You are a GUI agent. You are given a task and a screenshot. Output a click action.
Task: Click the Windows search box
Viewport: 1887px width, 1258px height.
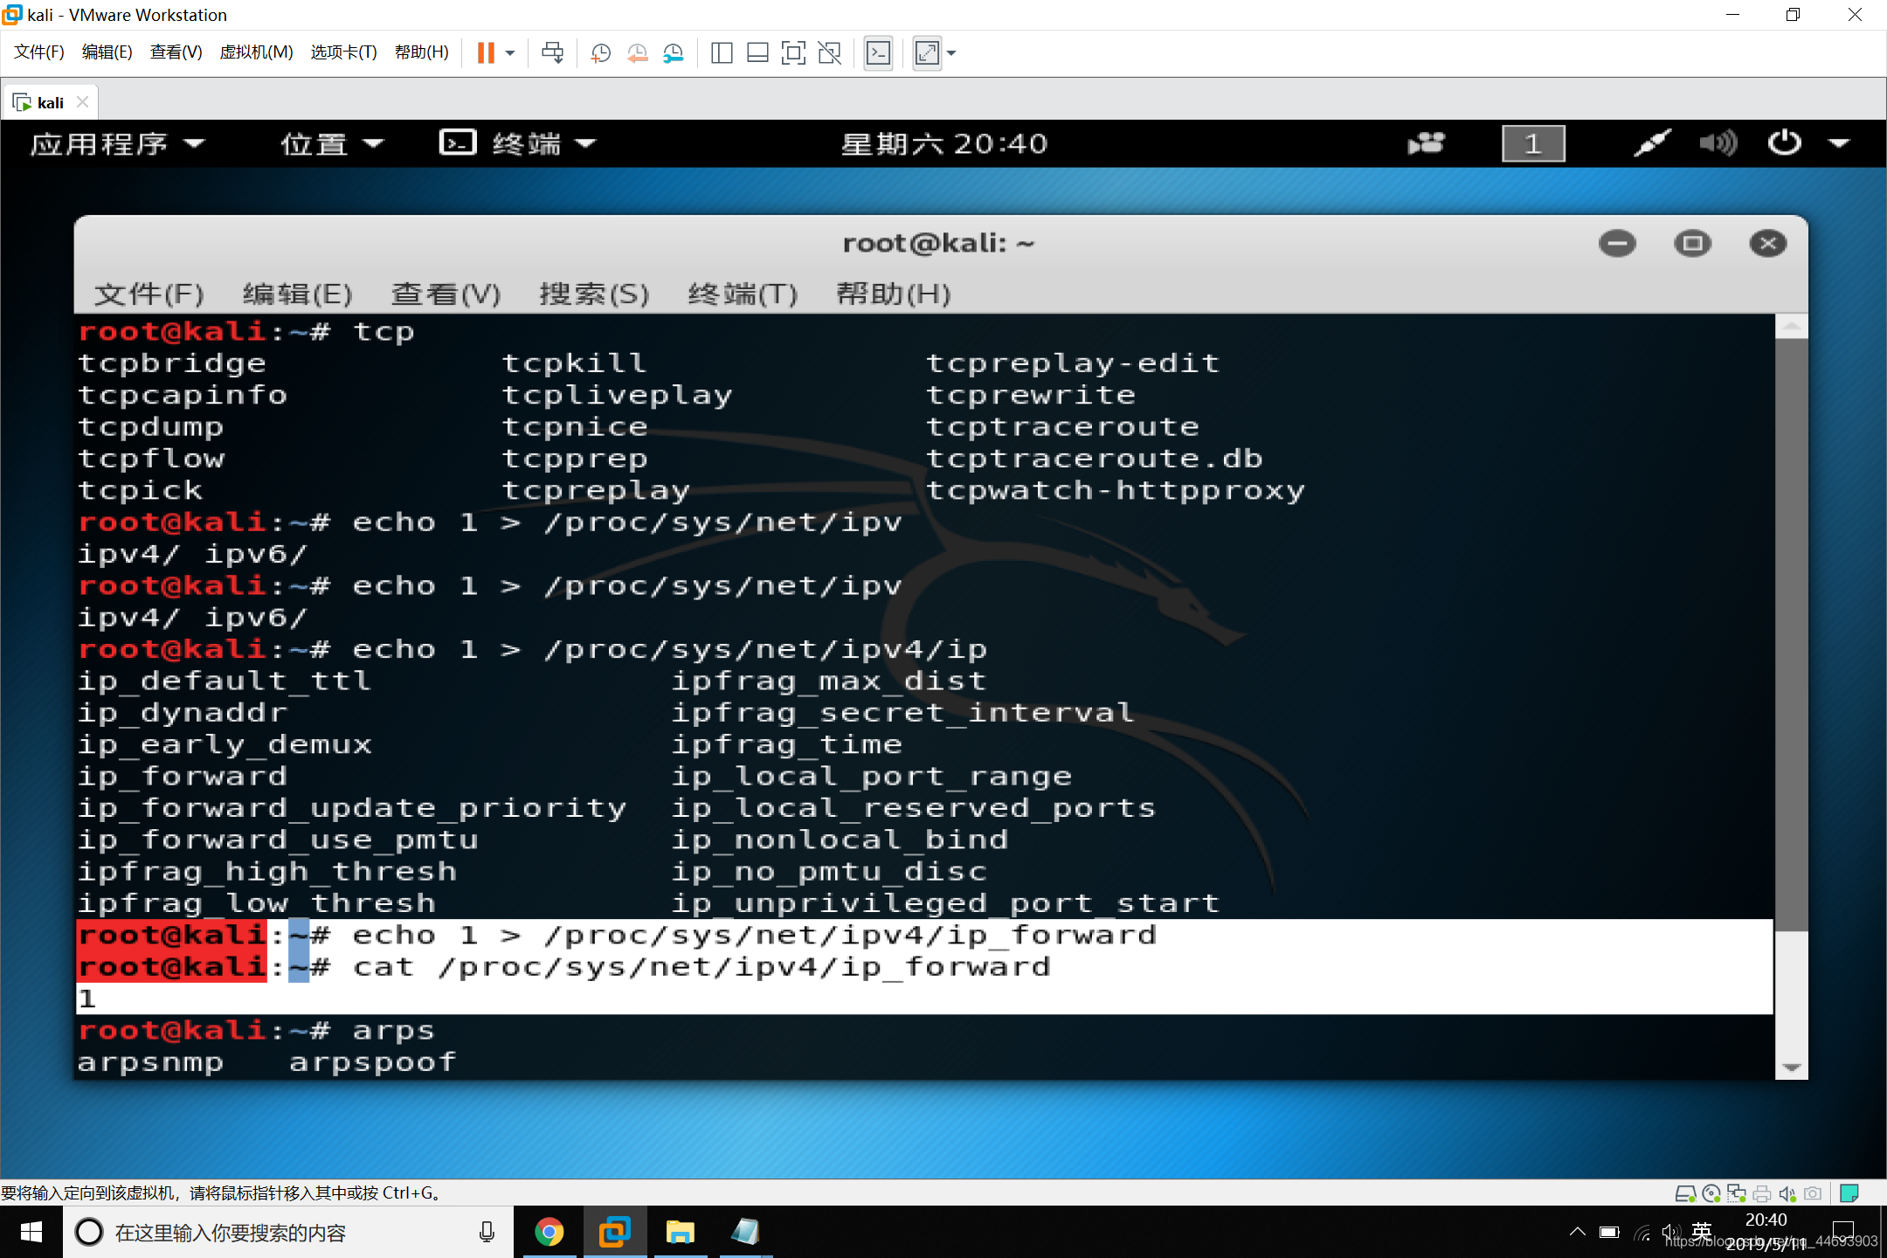288,1233
